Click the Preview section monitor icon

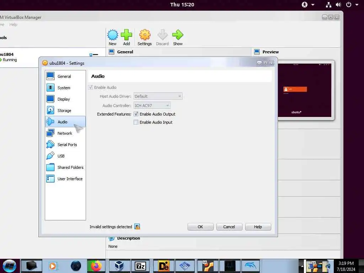(257, 52)
